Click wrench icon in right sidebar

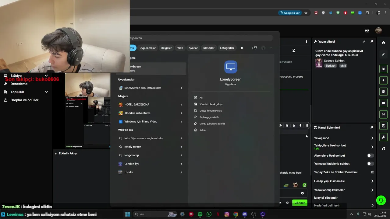pos(383,137)
